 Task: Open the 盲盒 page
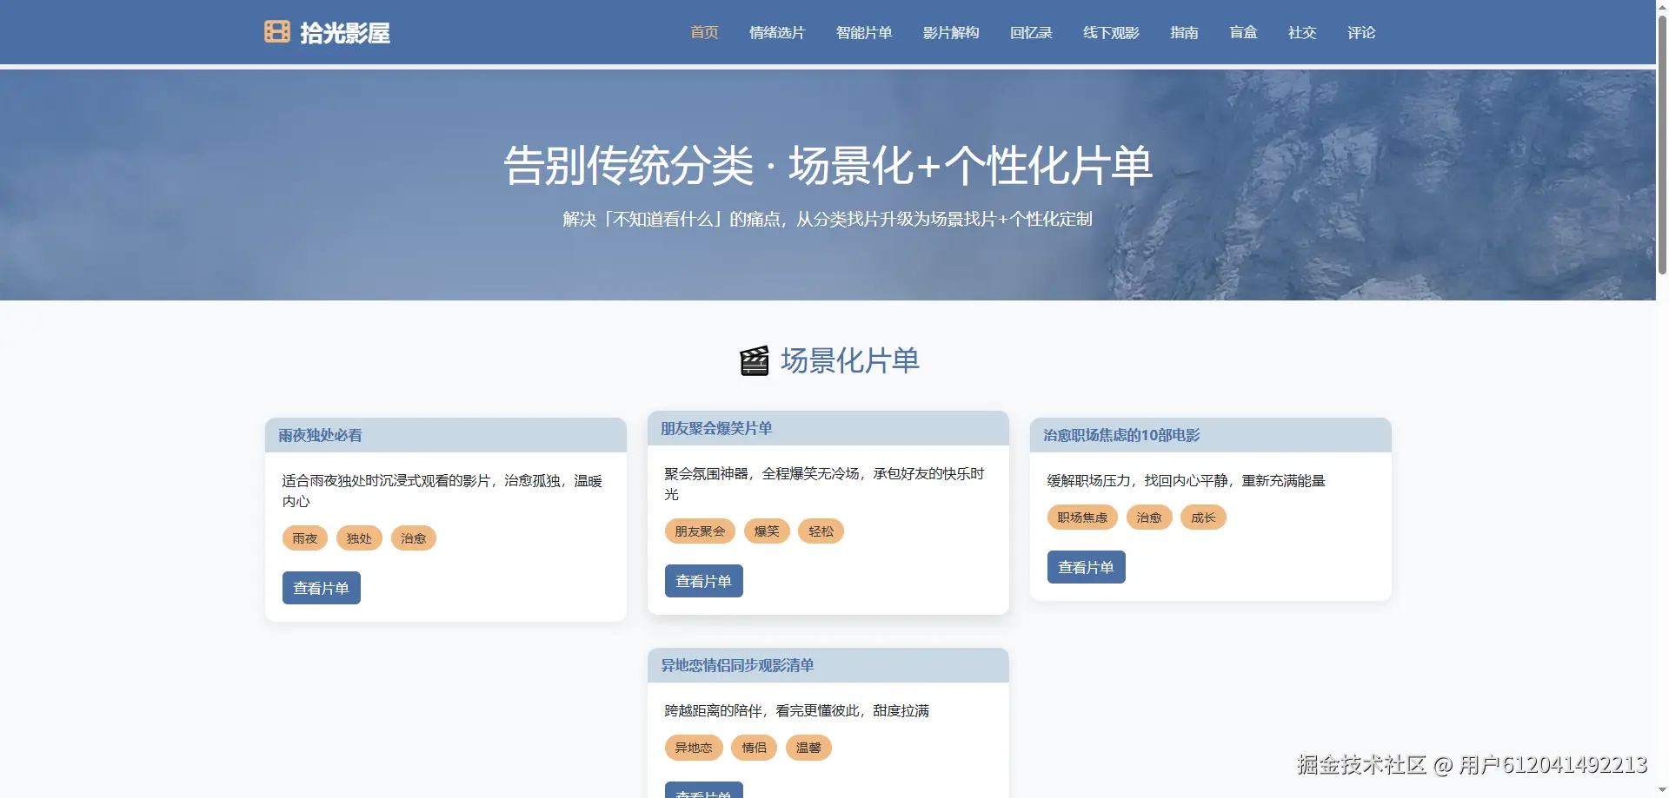click(1243, 32)
